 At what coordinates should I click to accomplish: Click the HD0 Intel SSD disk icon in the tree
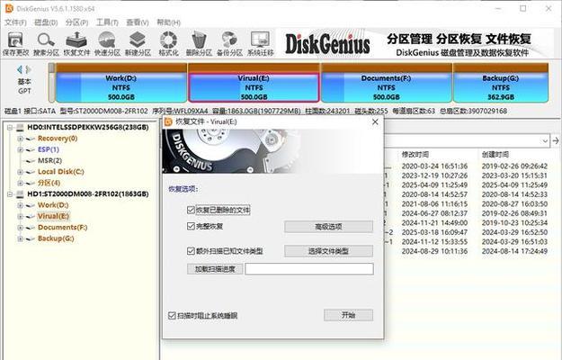[20, 127]
